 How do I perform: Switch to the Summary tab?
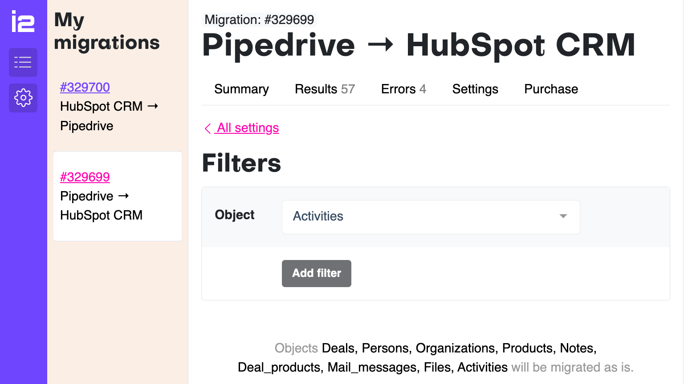pos(241,89)
